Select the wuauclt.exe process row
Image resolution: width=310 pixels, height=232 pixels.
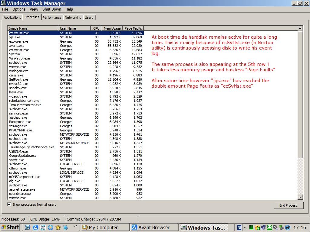(x=76, y=96)
